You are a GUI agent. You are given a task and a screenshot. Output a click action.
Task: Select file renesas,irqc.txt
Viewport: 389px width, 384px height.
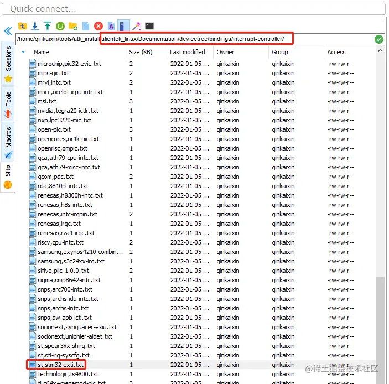[59, 224]
